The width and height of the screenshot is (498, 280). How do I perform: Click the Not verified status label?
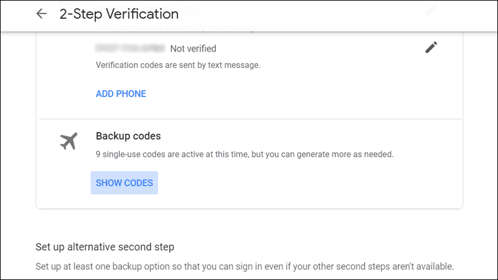(193, 48)
